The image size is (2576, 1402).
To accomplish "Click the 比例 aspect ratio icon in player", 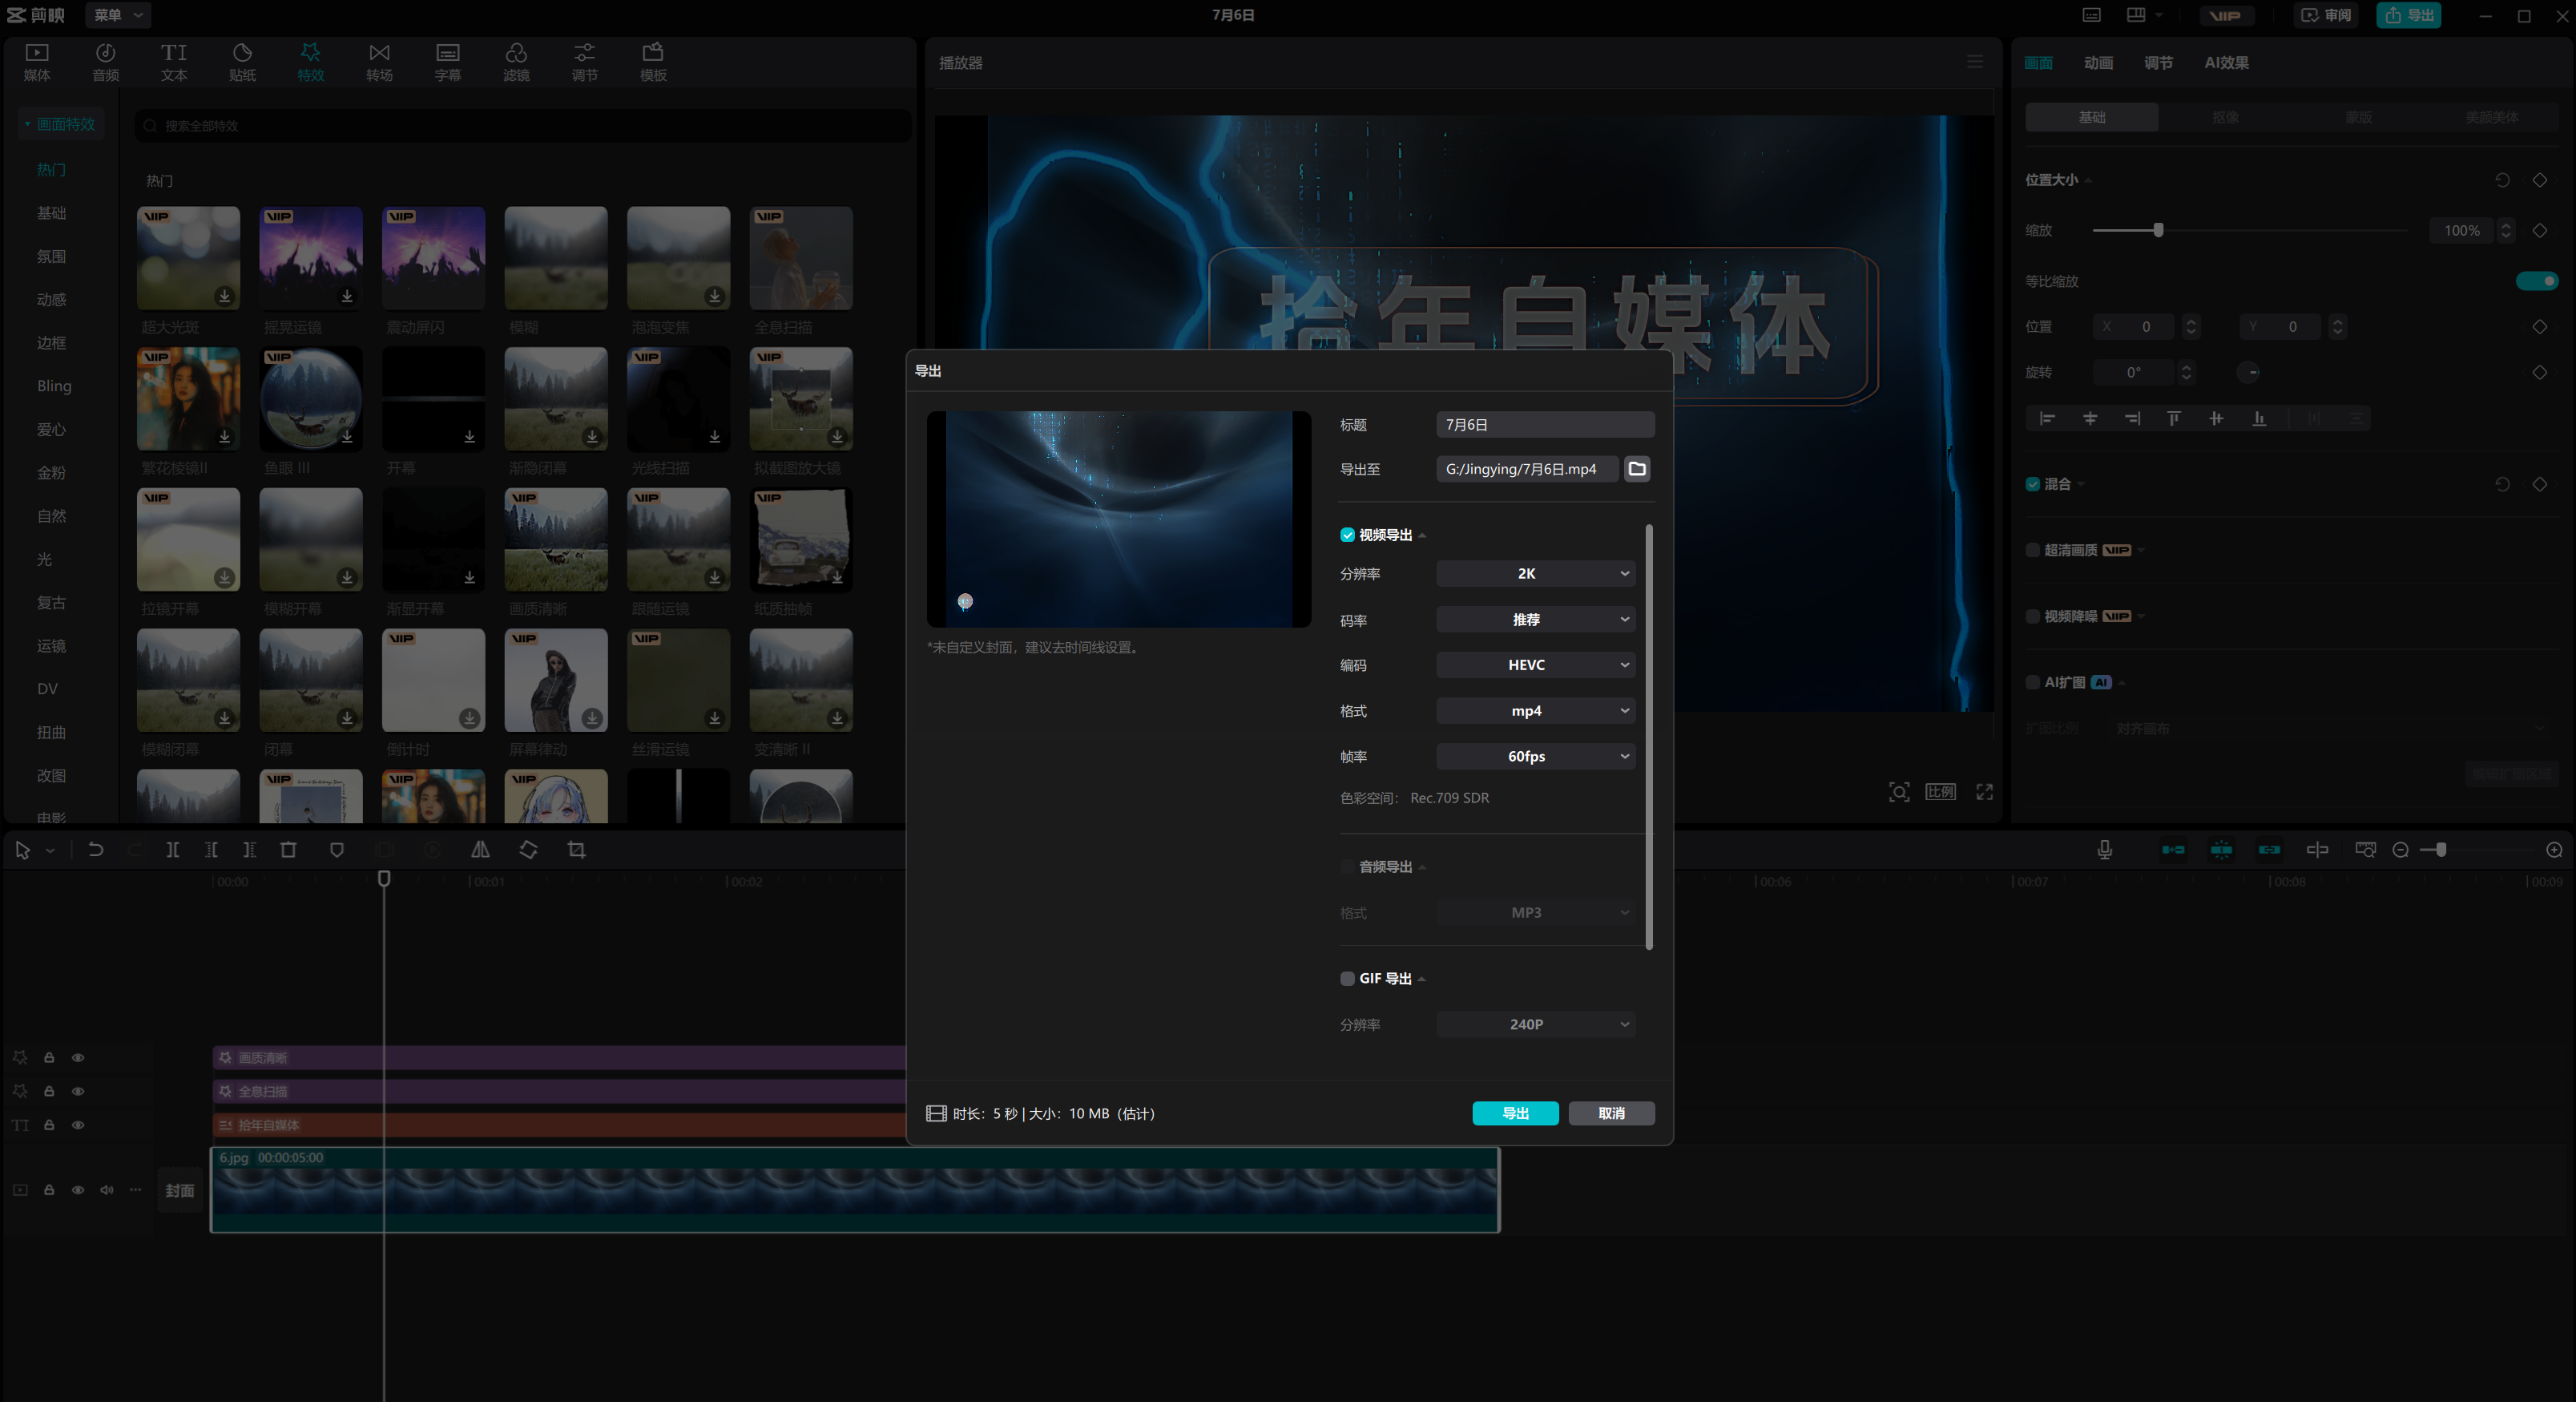I will coord(1940,791).
